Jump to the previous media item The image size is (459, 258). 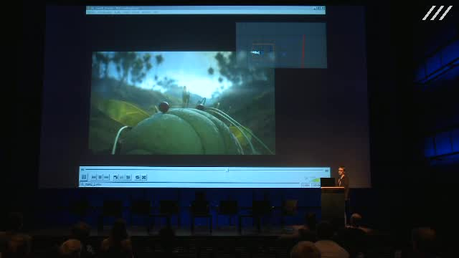[x=93, y=177]
